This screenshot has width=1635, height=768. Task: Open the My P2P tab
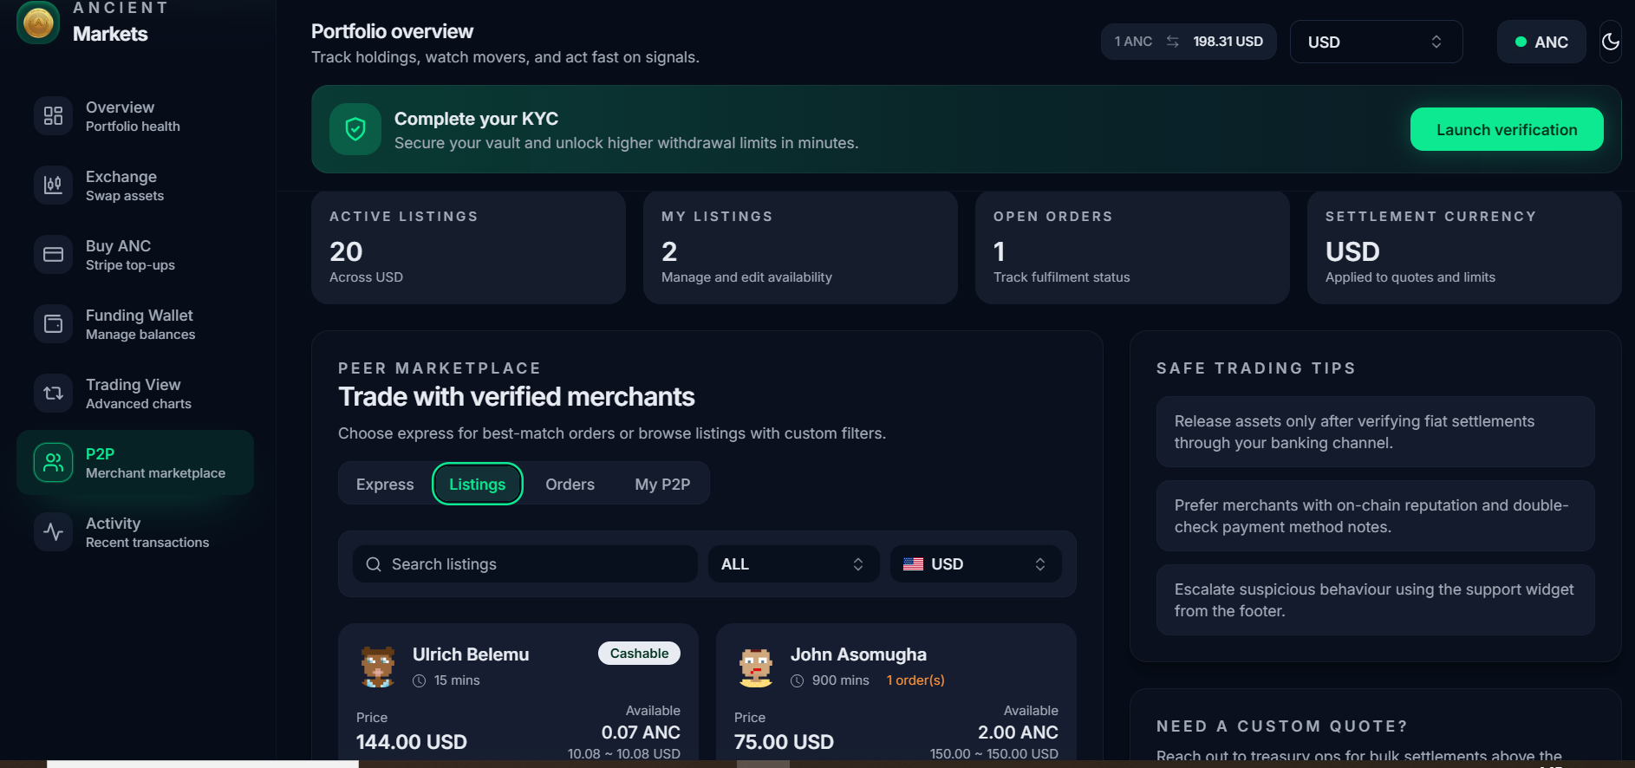662,485
